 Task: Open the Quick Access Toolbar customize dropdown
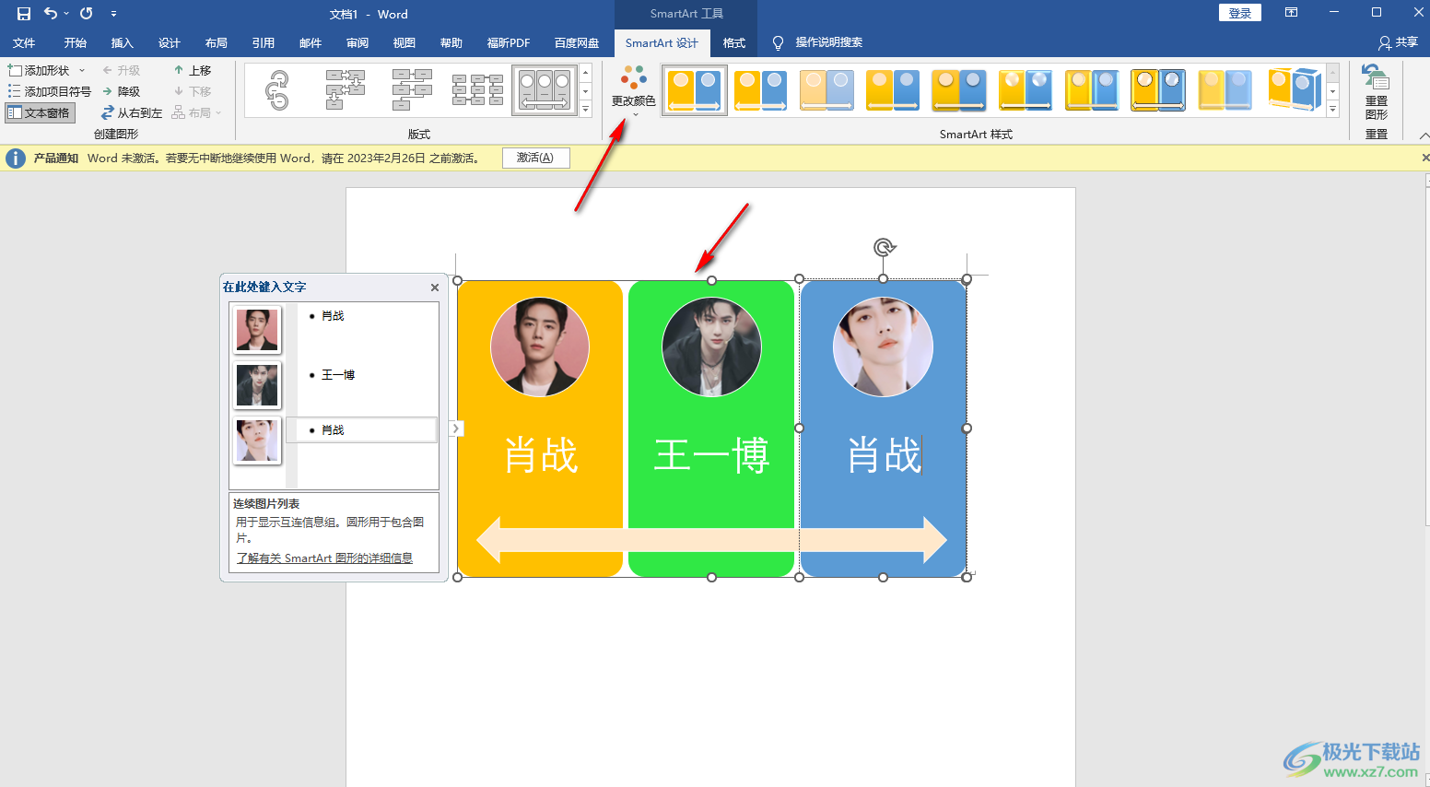coord(113,14)
